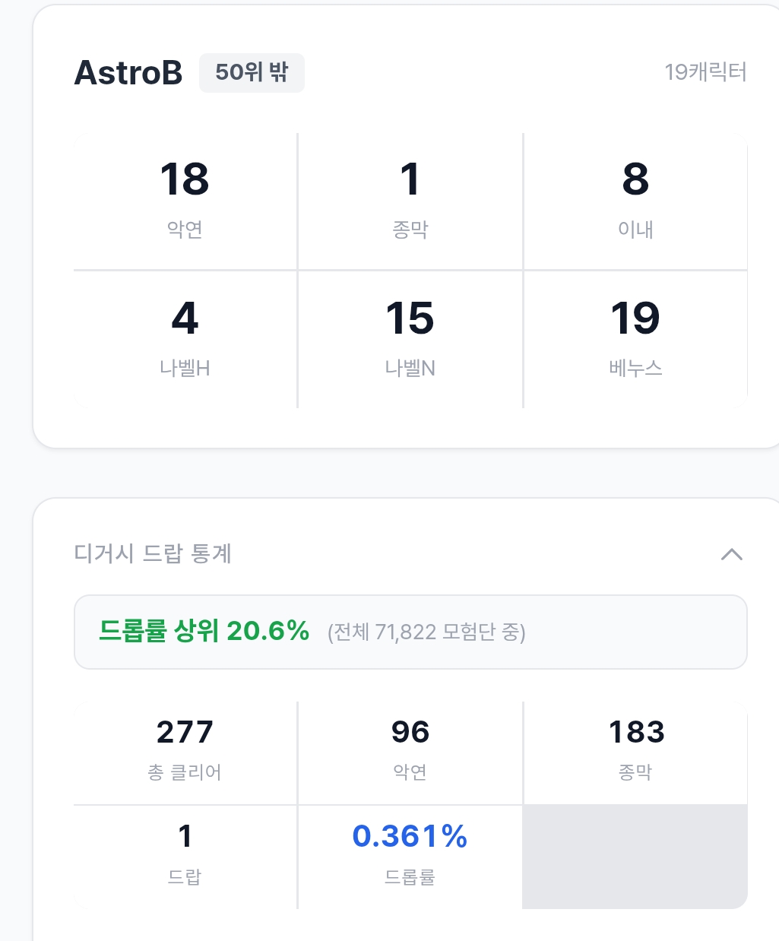The image size is (779, 941).
Task: Select the 종막 cell showing 1
Action: point(410,200)
